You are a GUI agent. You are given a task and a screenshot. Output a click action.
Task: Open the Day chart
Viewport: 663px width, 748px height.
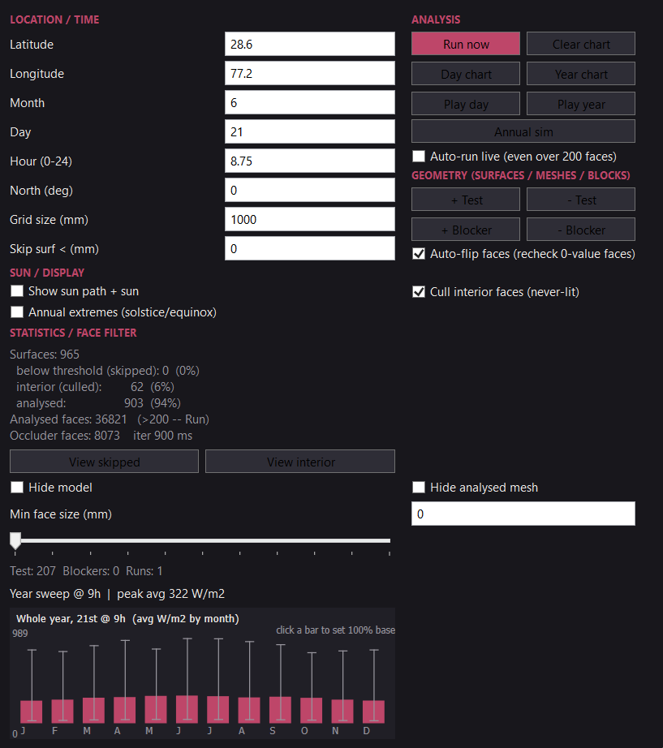pos(465,74)
